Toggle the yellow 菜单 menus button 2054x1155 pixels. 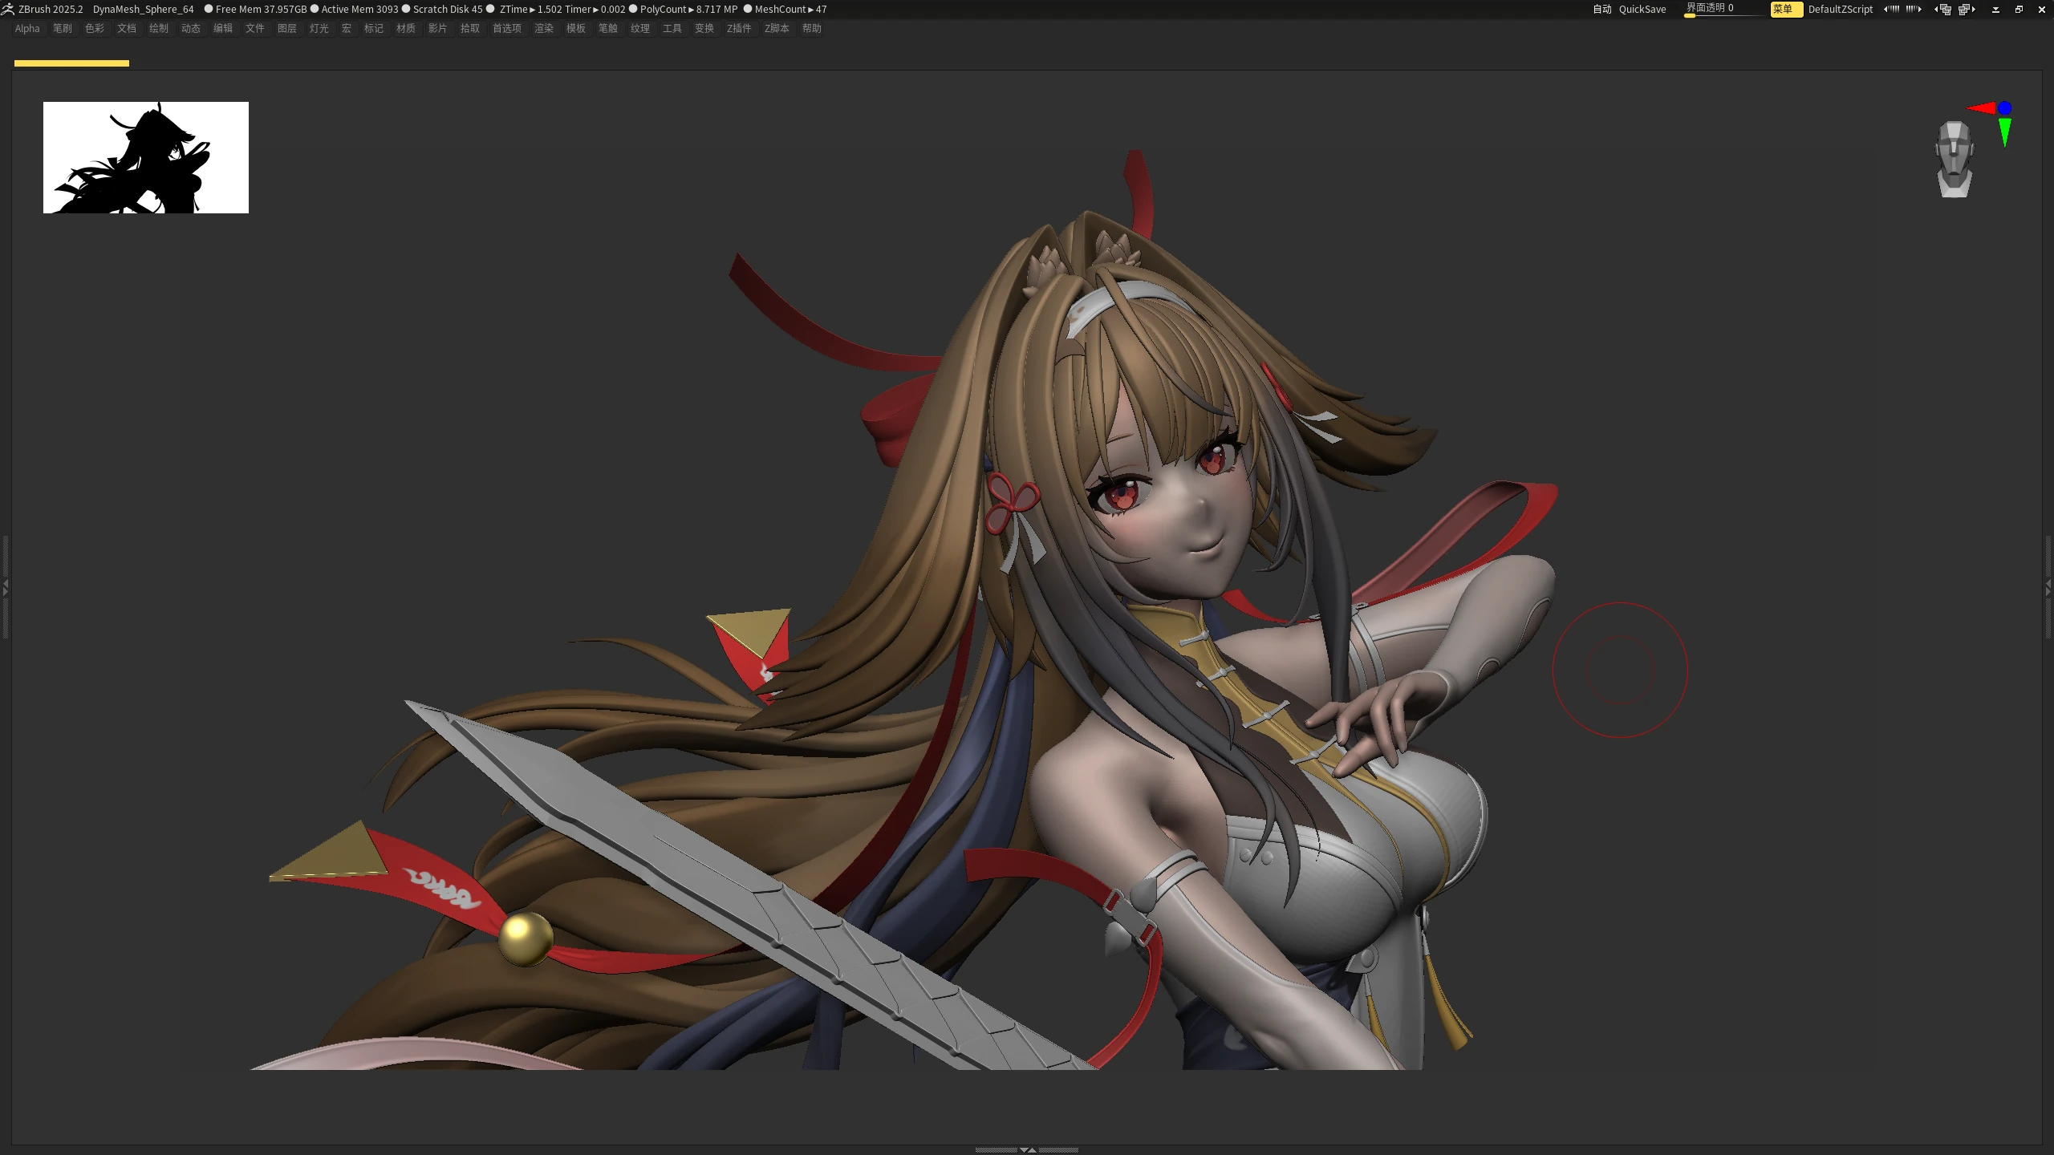[x=1786, y=9]
